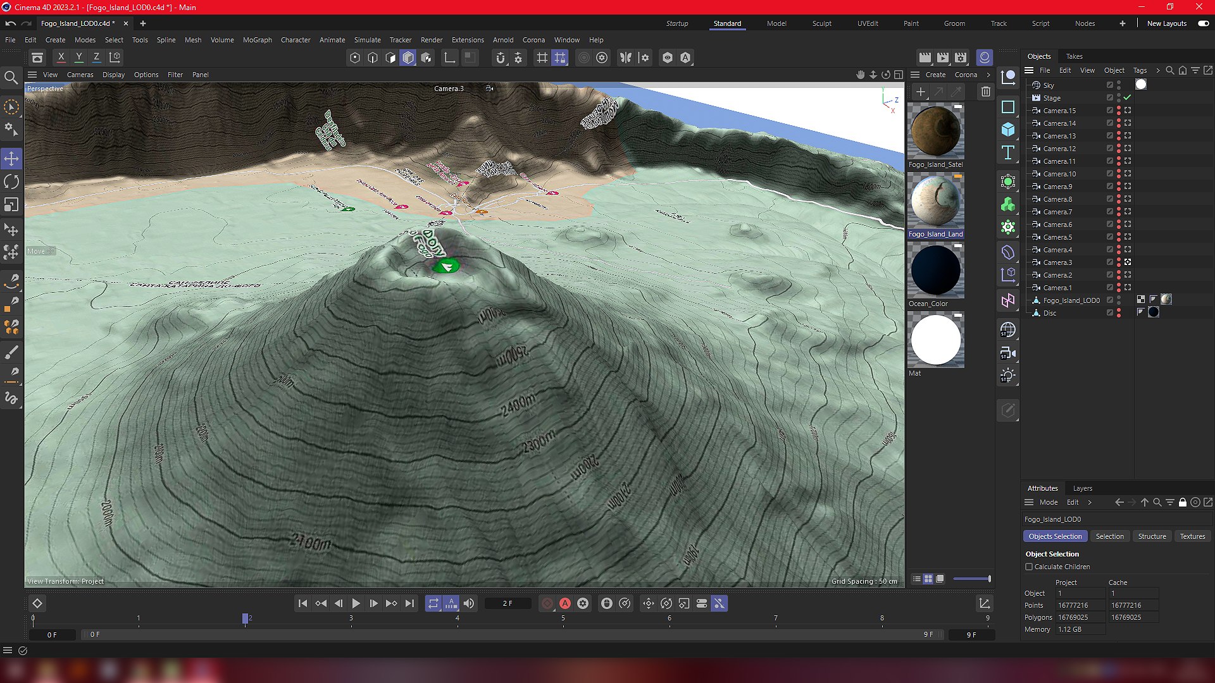1215x683 pixels.
Task: Open the coordinate system toggle icon
Action: point(115,57)
